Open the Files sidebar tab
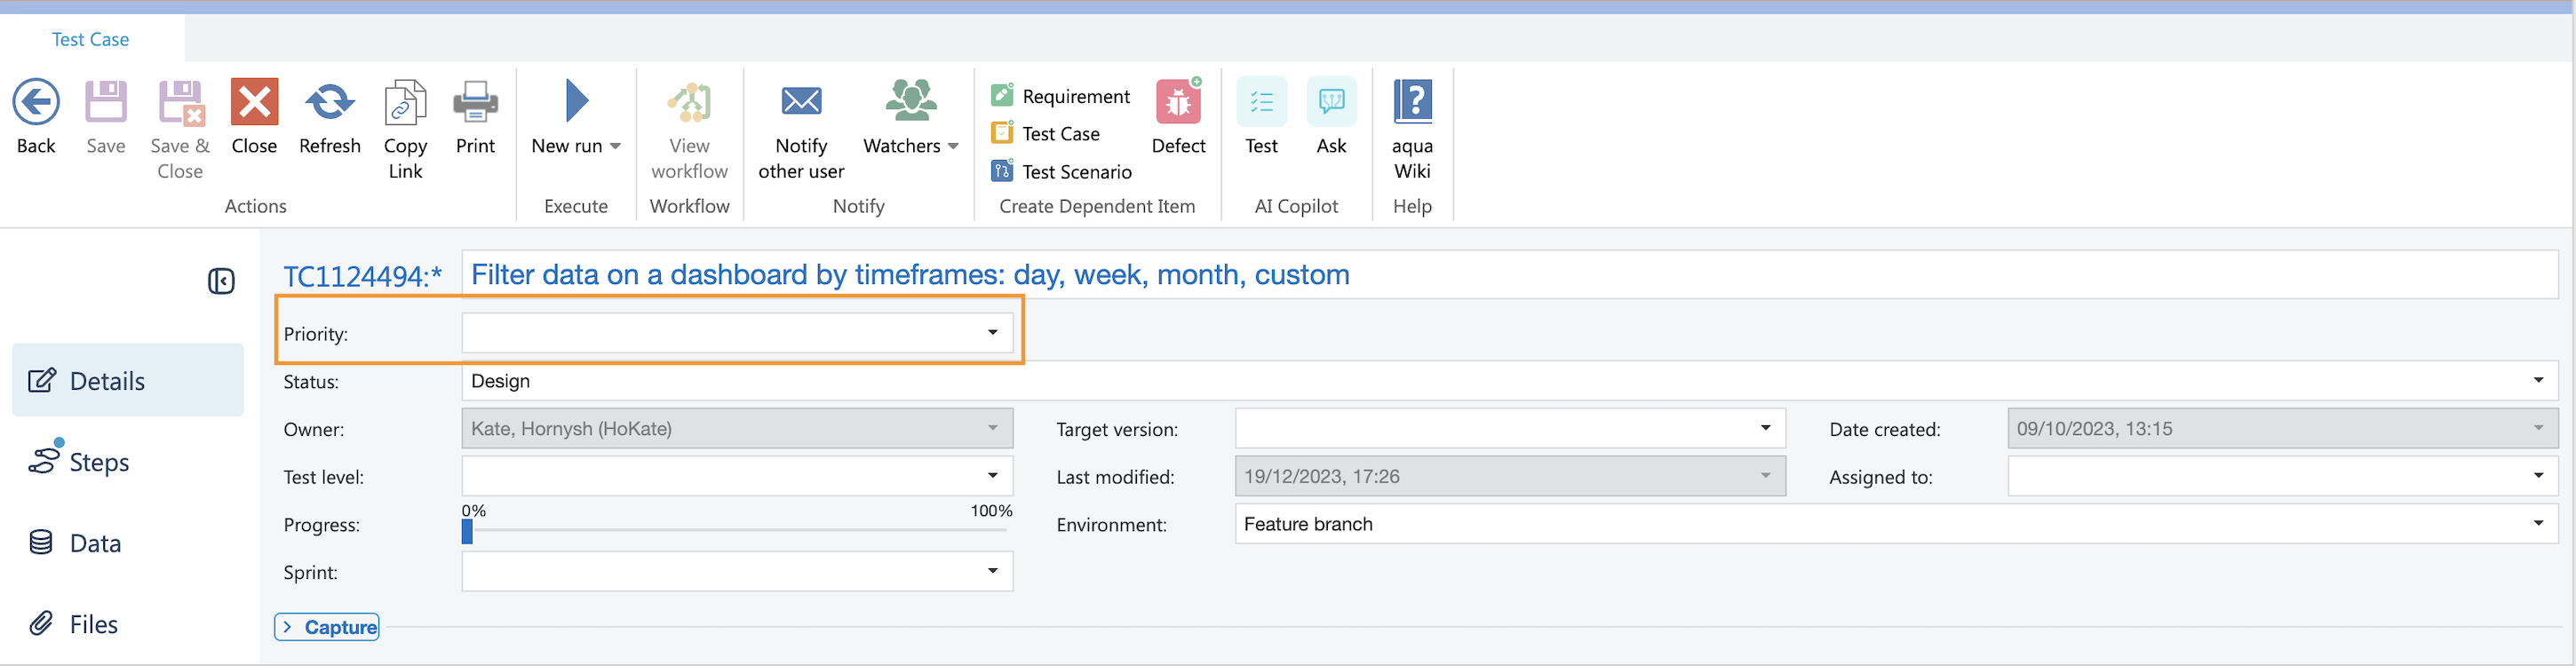The image size is (2576, 666). click(x=92, y=624)
